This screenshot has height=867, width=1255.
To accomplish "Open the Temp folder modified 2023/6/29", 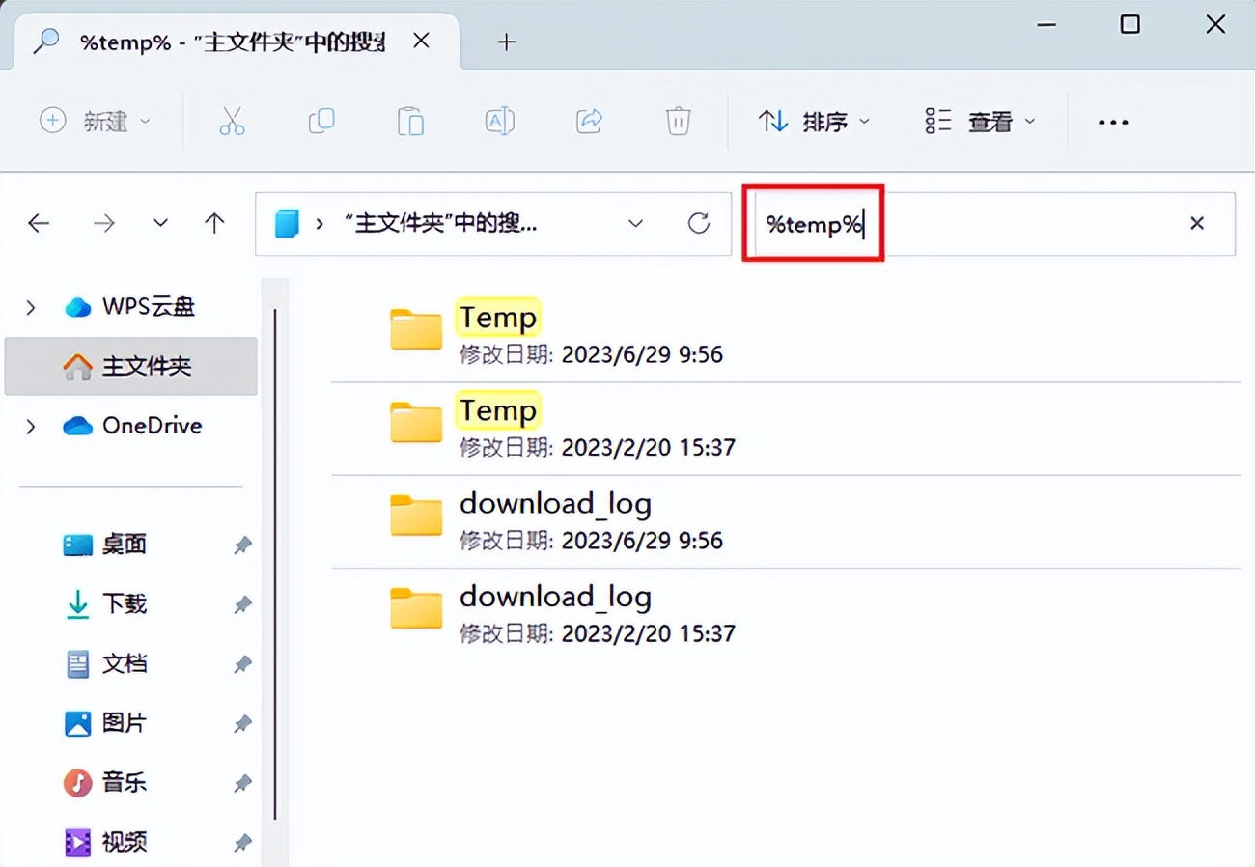I will (x=497, y=317).
